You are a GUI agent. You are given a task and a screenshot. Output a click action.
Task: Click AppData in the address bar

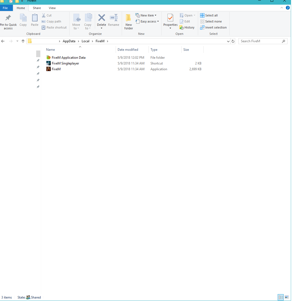point(69,41)
